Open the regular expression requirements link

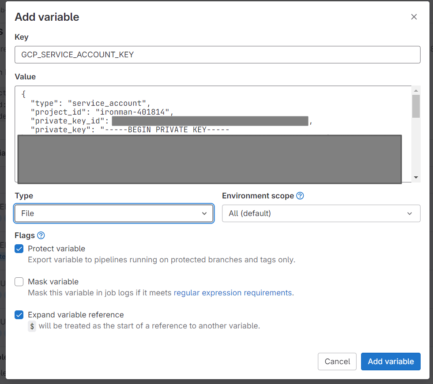pyautogui.click(x=233, y=293)
